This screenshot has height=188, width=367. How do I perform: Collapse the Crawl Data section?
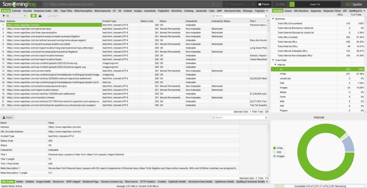pos(273,60)
